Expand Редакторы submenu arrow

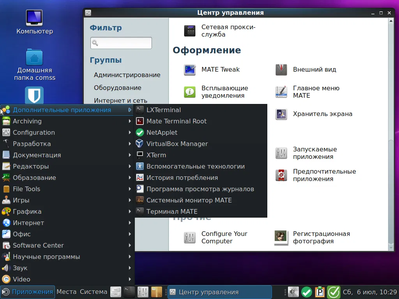pos(130,166)
